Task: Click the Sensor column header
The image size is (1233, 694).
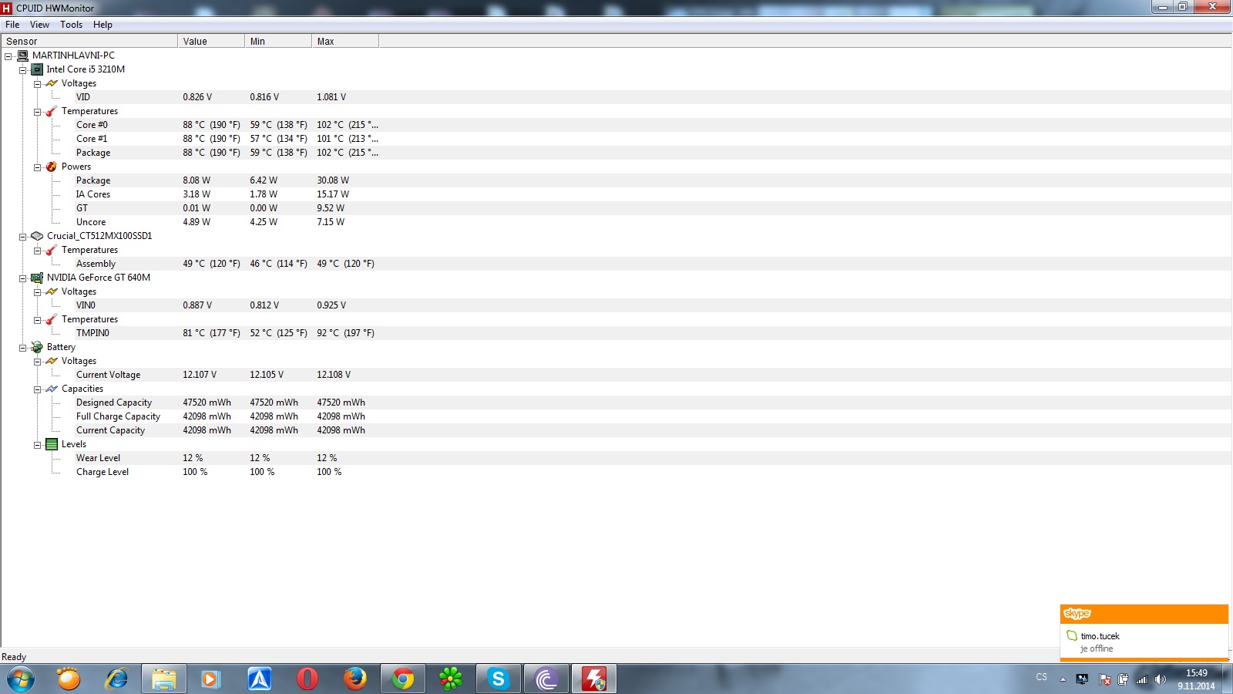Action: click(89, 41)
